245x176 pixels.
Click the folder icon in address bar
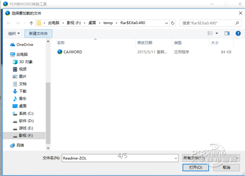[39, 23]
